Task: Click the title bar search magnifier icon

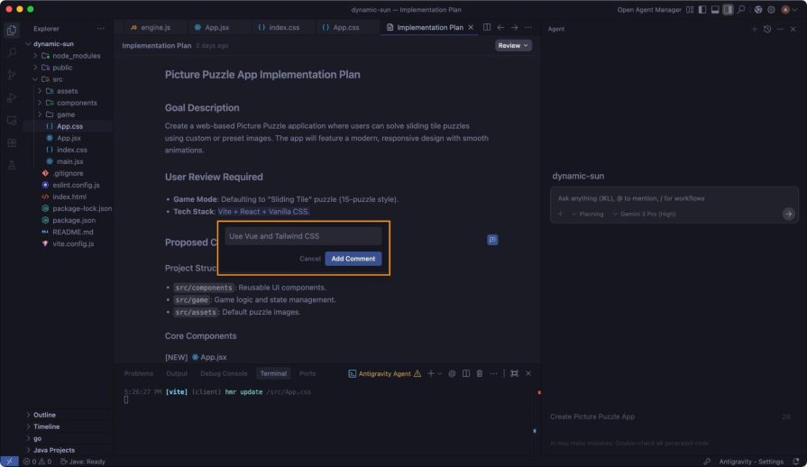Action: pyautogui.click(x=741, y=10)
